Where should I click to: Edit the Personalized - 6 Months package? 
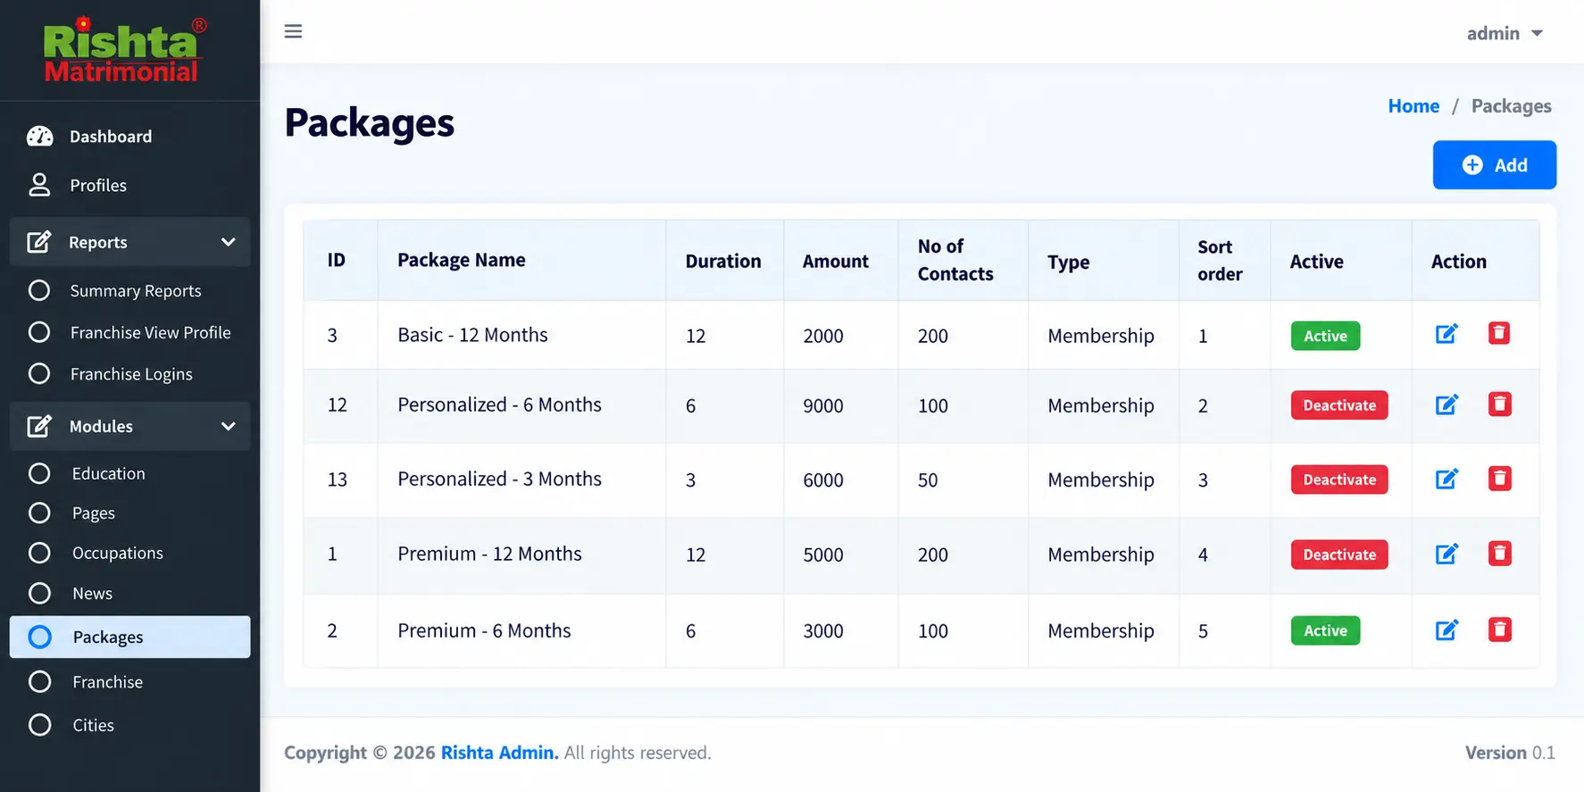[1446, 404]
